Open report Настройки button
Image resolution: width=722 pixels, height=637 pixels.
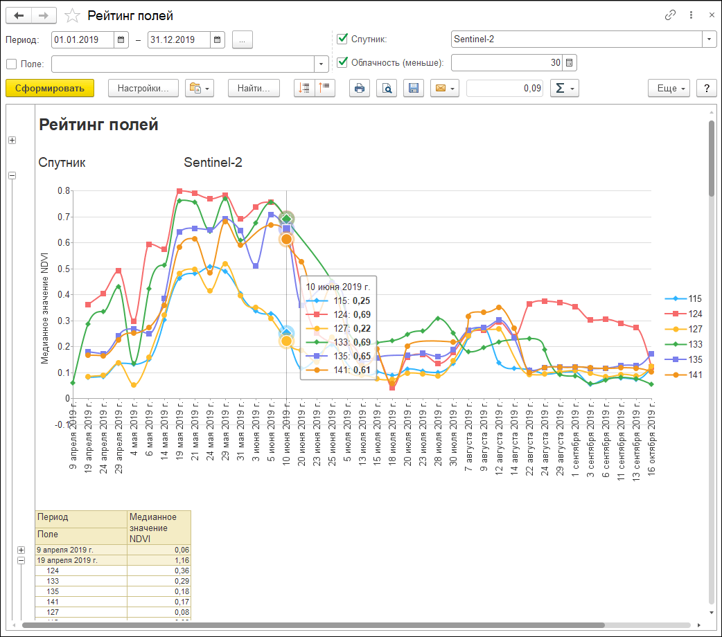tap(143, 89)
